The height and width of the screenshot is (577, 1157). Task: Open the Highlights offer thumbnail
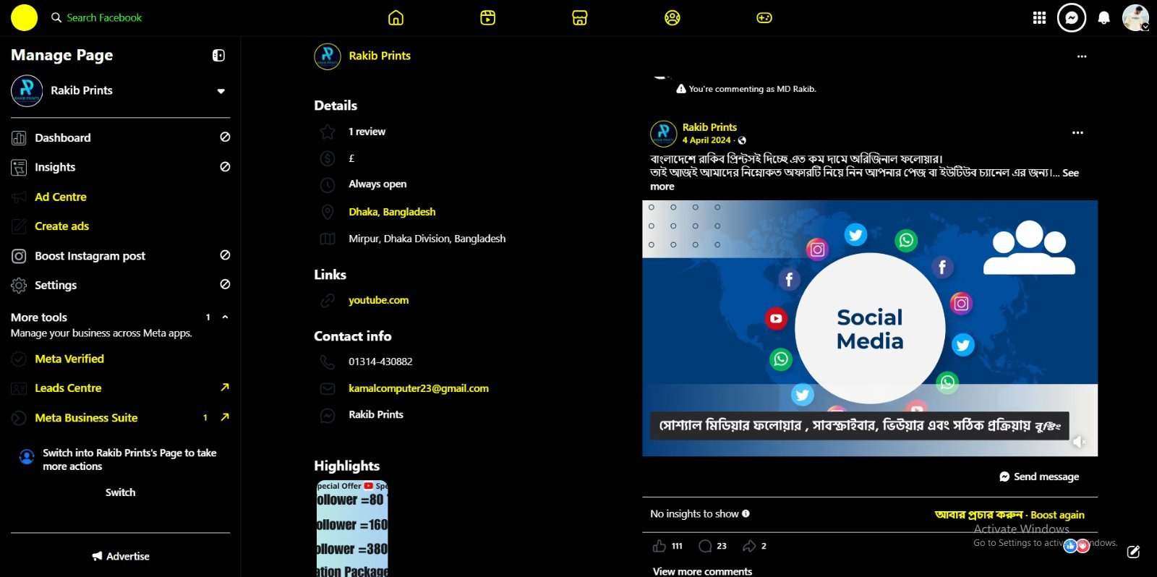(x=352, y=529)
